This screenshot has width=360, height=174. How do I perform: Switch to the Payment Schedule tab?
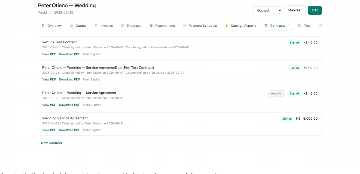200,26
